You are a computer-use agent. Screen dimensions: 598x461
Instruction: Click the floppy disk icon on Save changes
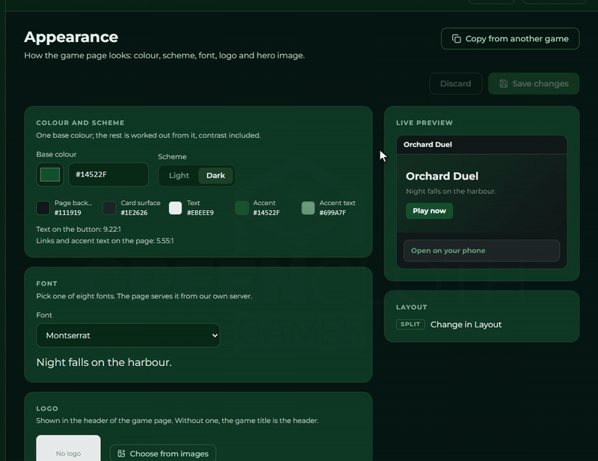pyautogui.click(x=503, y=84)
